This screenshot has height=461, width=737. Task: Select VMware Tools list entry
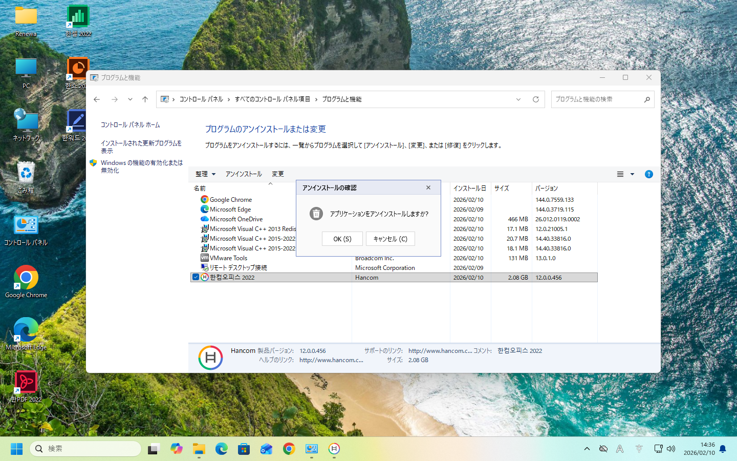point(228,258)
